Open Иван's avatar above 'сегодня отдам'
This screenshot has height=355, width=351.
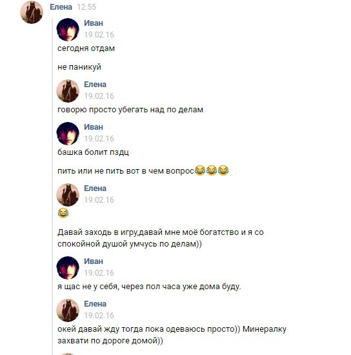coord(68,30)
